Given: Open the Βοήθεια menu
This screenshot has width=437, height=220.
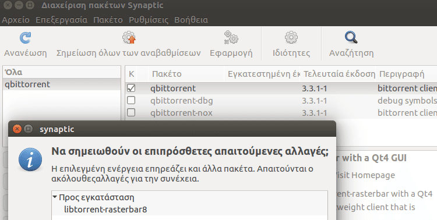Looking at the screenshot, I should click(191, 20).
